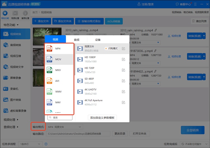Rename output 3313_rain_raining file with pencil icon

[155, 30]
